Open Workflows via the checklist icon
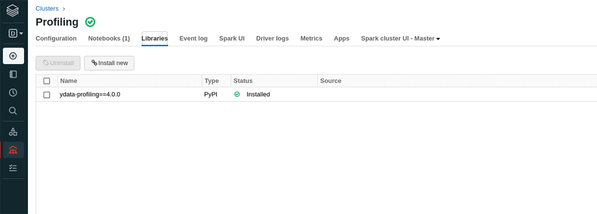 [x=13, y=168]
